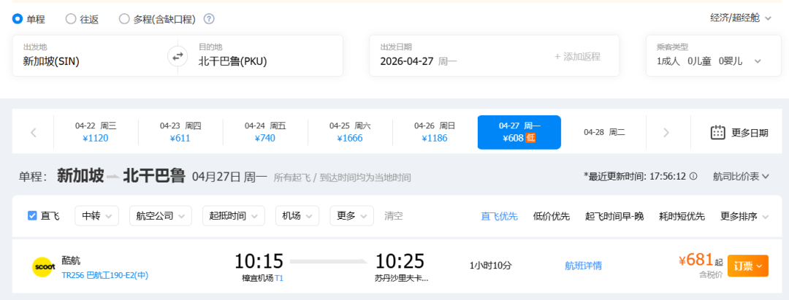Open the flight details link
The image size is (789, 300).
tap(583, 266)
